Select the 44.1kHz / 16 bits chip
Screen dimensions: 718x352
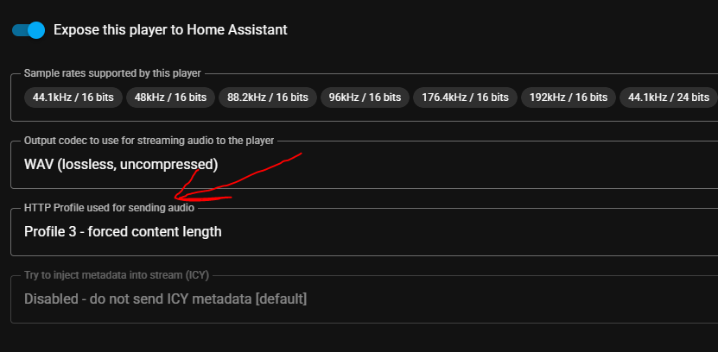(73, 97)
